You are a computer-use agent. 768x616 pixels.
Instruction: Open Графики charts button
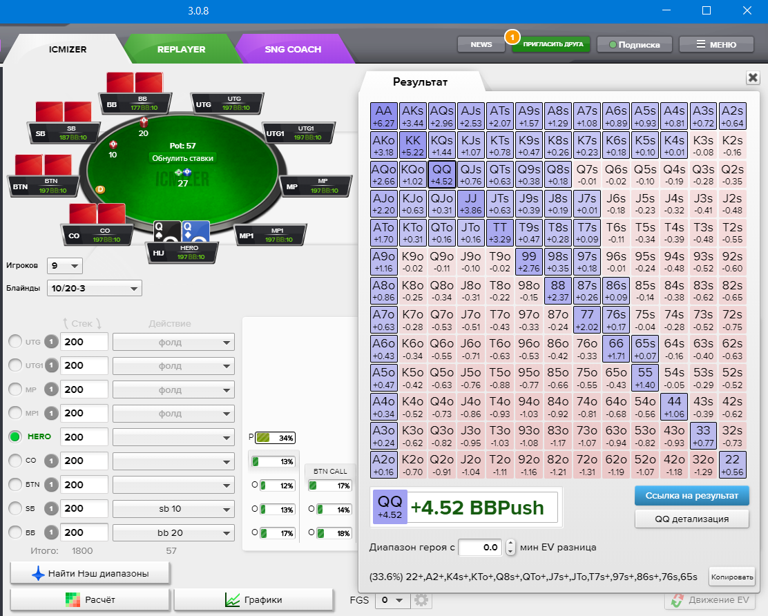[x=253, y=600]
